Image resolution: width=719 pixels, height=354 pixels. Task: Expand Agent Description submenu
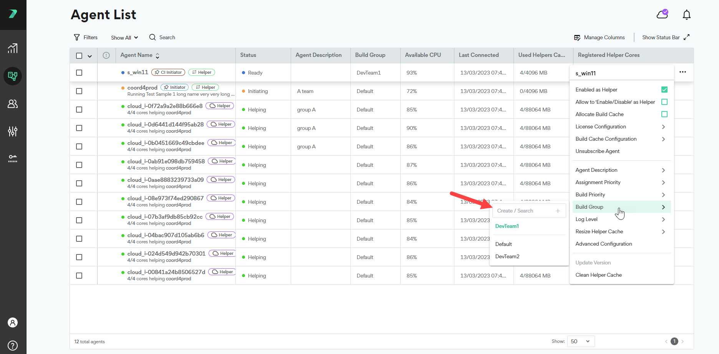click(621, 170)
